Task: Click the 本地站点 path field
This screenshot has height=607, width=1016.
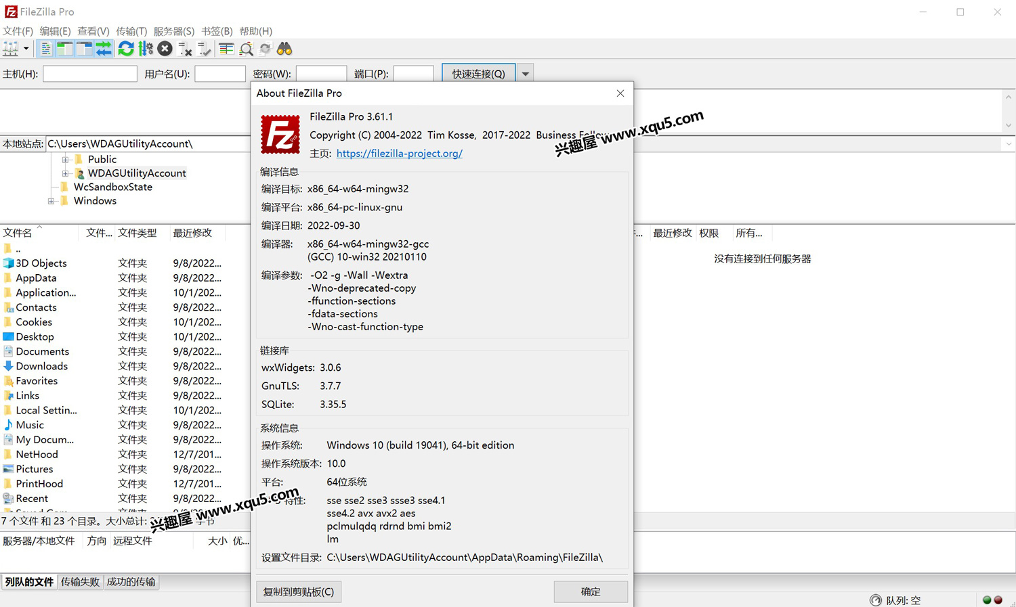Action: click(x=148, y=143)
